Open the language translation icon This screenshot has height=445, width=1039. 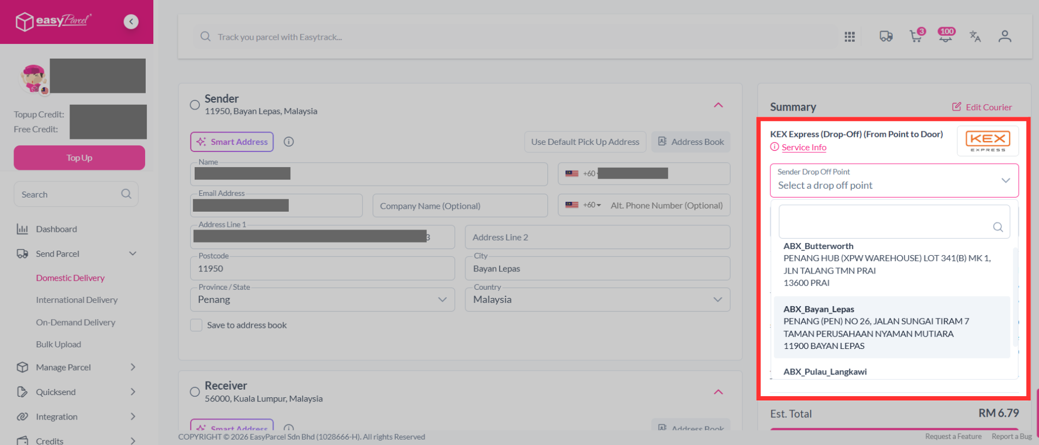point(975,36)
